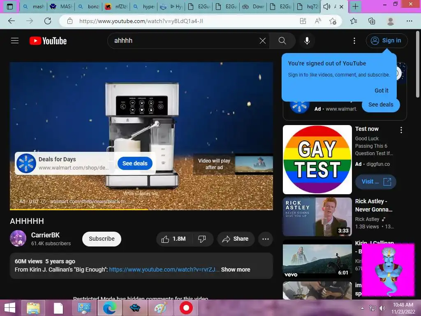Open options for Test now ad
This screenshot has height=316, width=421.
point(401,130)
